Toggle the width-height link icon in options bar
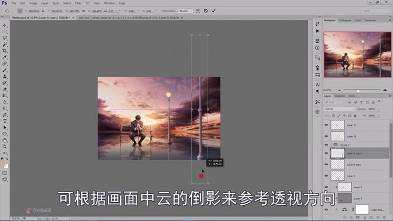Image resolution: width=393 pixels, height=221 pixels. click(83, 11)
